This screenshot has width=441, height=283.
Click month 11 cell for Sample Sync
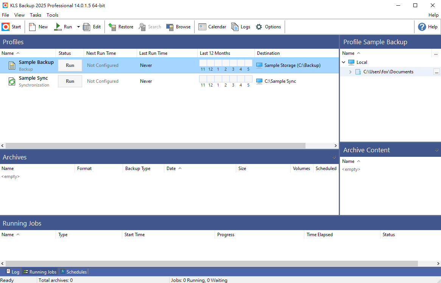[203, 79]
